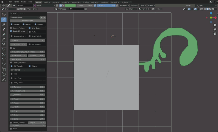Click the zoom magnifier viewport icon
218x132 pixels.
coord(214,24)
